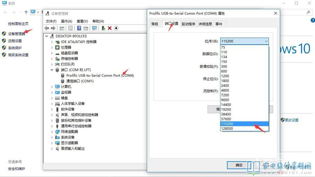Click the scan for hardware changes monitor icon
Screen dimensions: 315x177
(94, 28)
